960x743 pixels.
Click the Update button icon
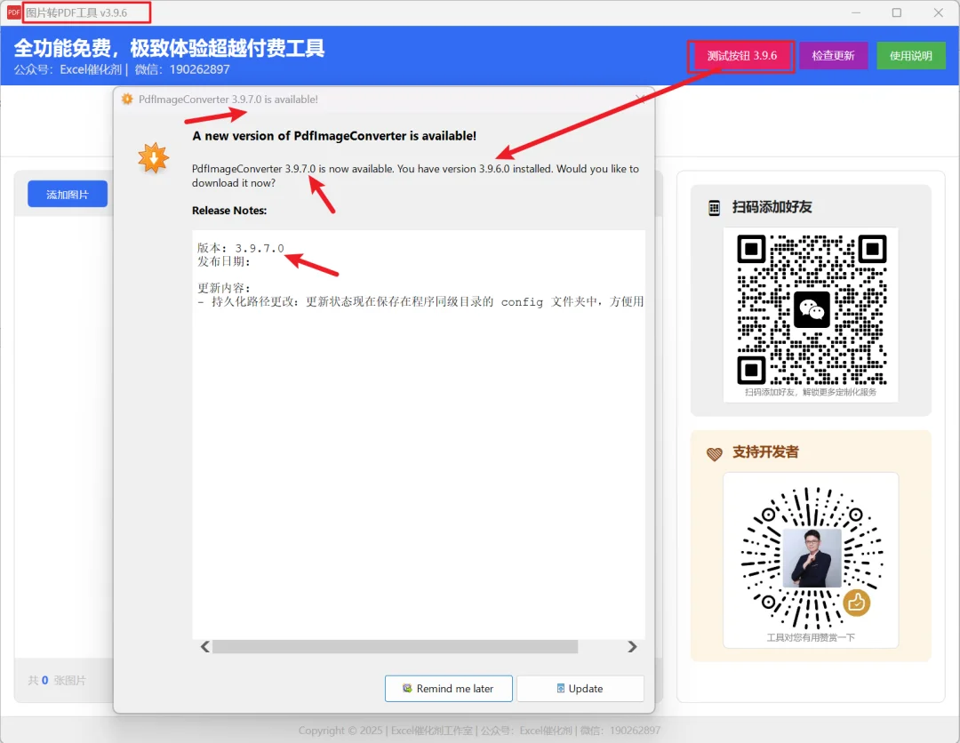[561, 689]
